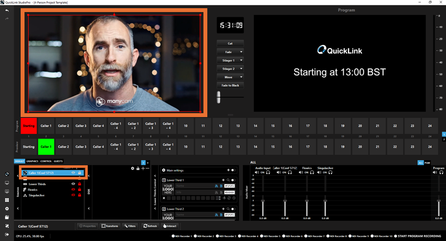Open the Fade transition dropdown arrow
This screenshot has height=241, width=446.
tap(241, 52)
